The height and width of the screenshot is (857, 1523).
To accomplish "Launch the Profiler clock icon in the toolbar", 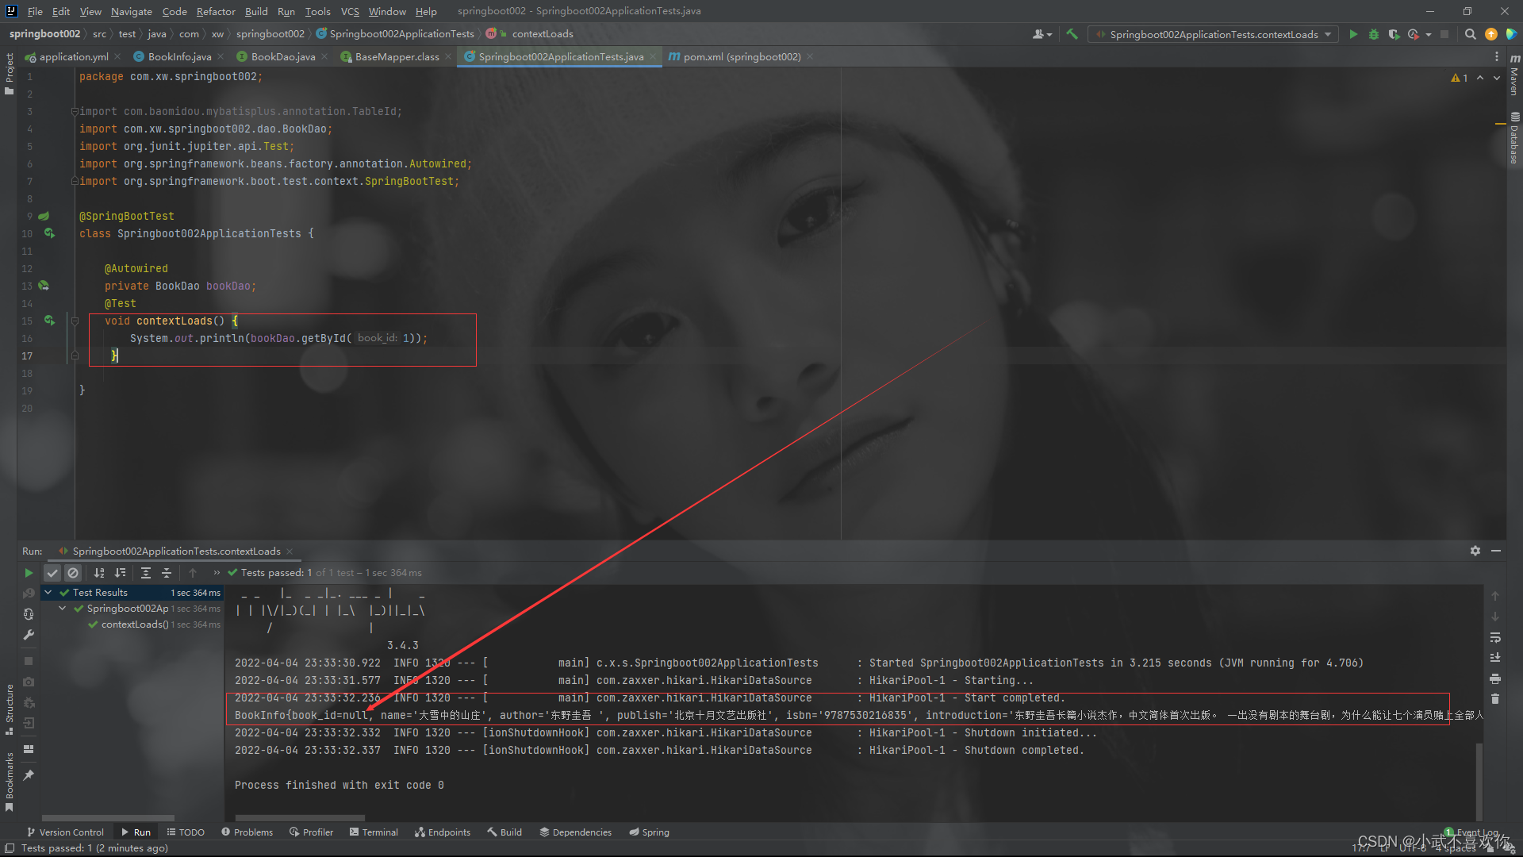I will point(1414,34).
